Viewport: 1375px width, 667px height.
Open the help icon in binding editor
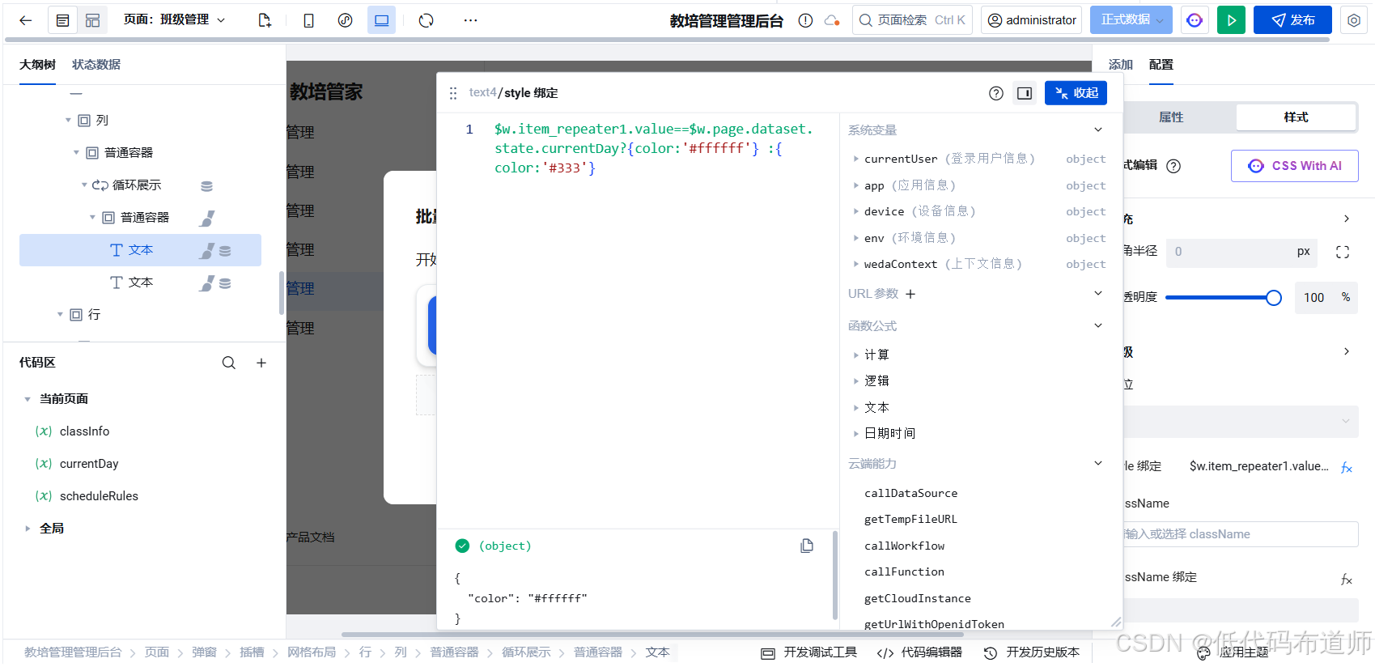point(996,93)
